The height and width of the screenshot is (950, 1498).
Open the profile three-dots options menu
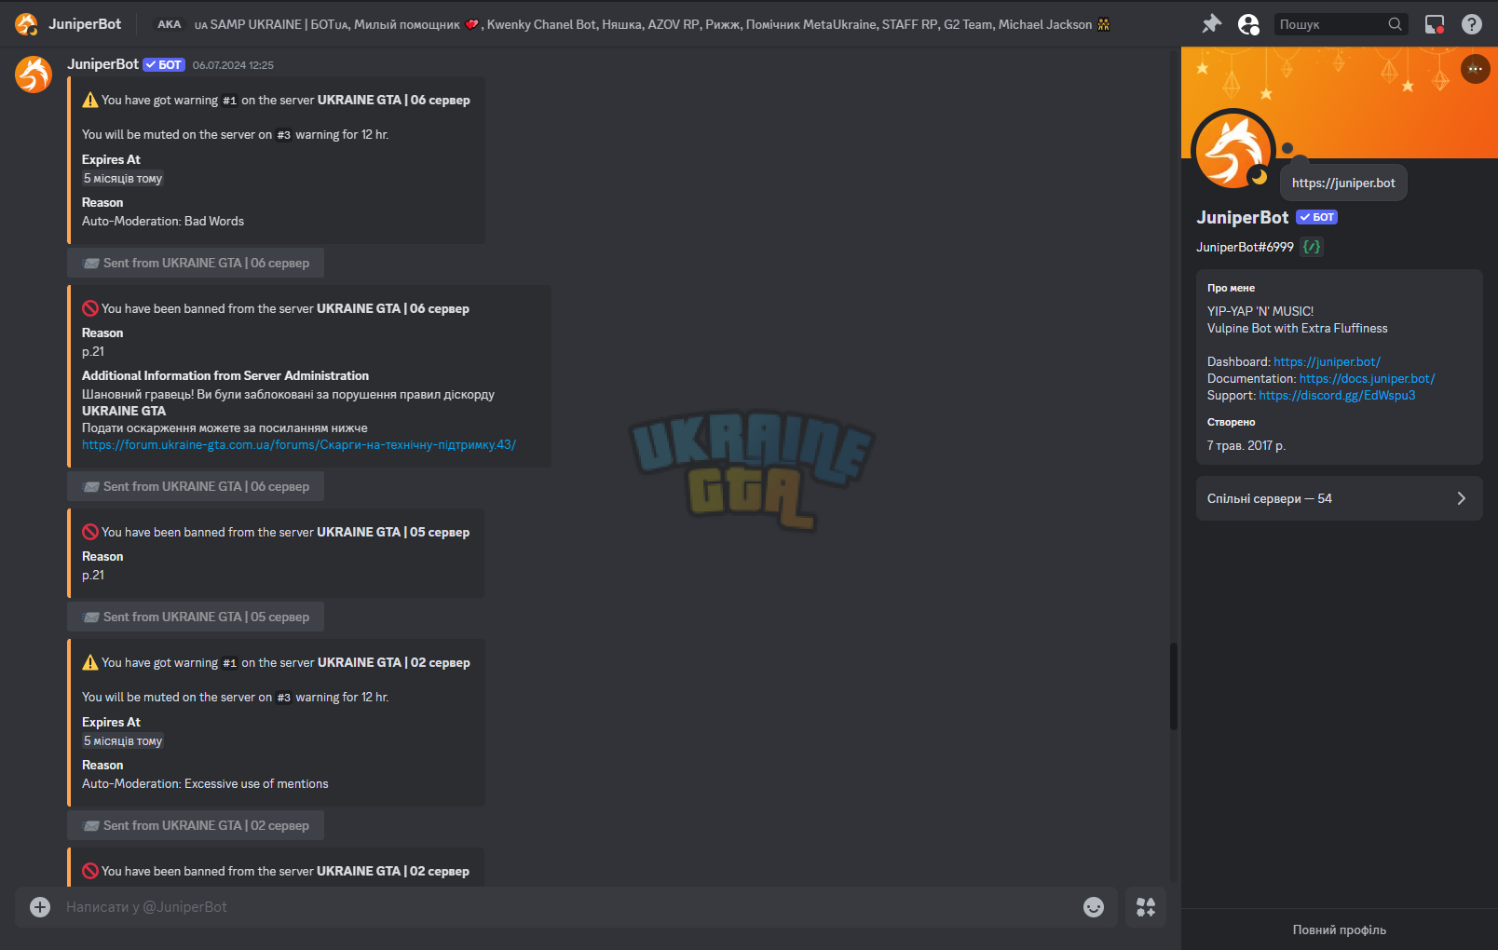pos(1475,69)
